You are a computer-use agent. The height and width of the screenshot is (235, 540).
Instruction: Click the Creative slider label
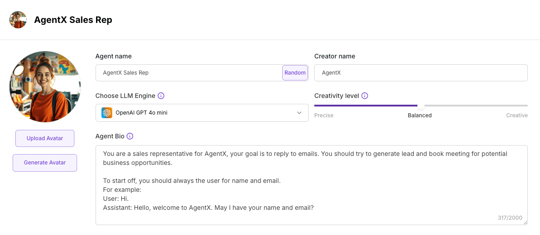click(x=517, y=115)
